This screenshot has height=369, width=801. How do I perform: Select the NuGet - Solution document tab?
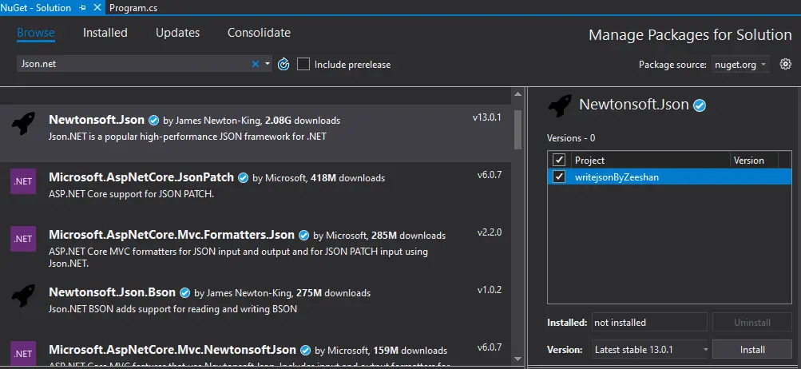point(36,8)
